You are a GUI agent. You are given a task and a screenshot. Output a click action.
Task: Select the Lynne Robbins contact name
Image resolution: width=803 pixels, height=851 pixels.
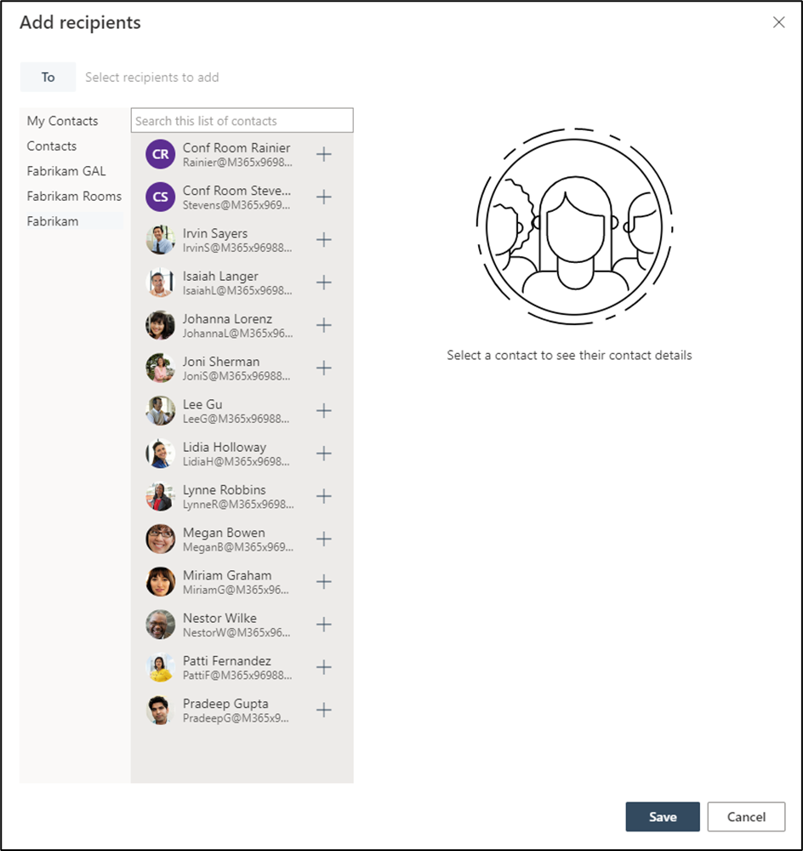224,490
